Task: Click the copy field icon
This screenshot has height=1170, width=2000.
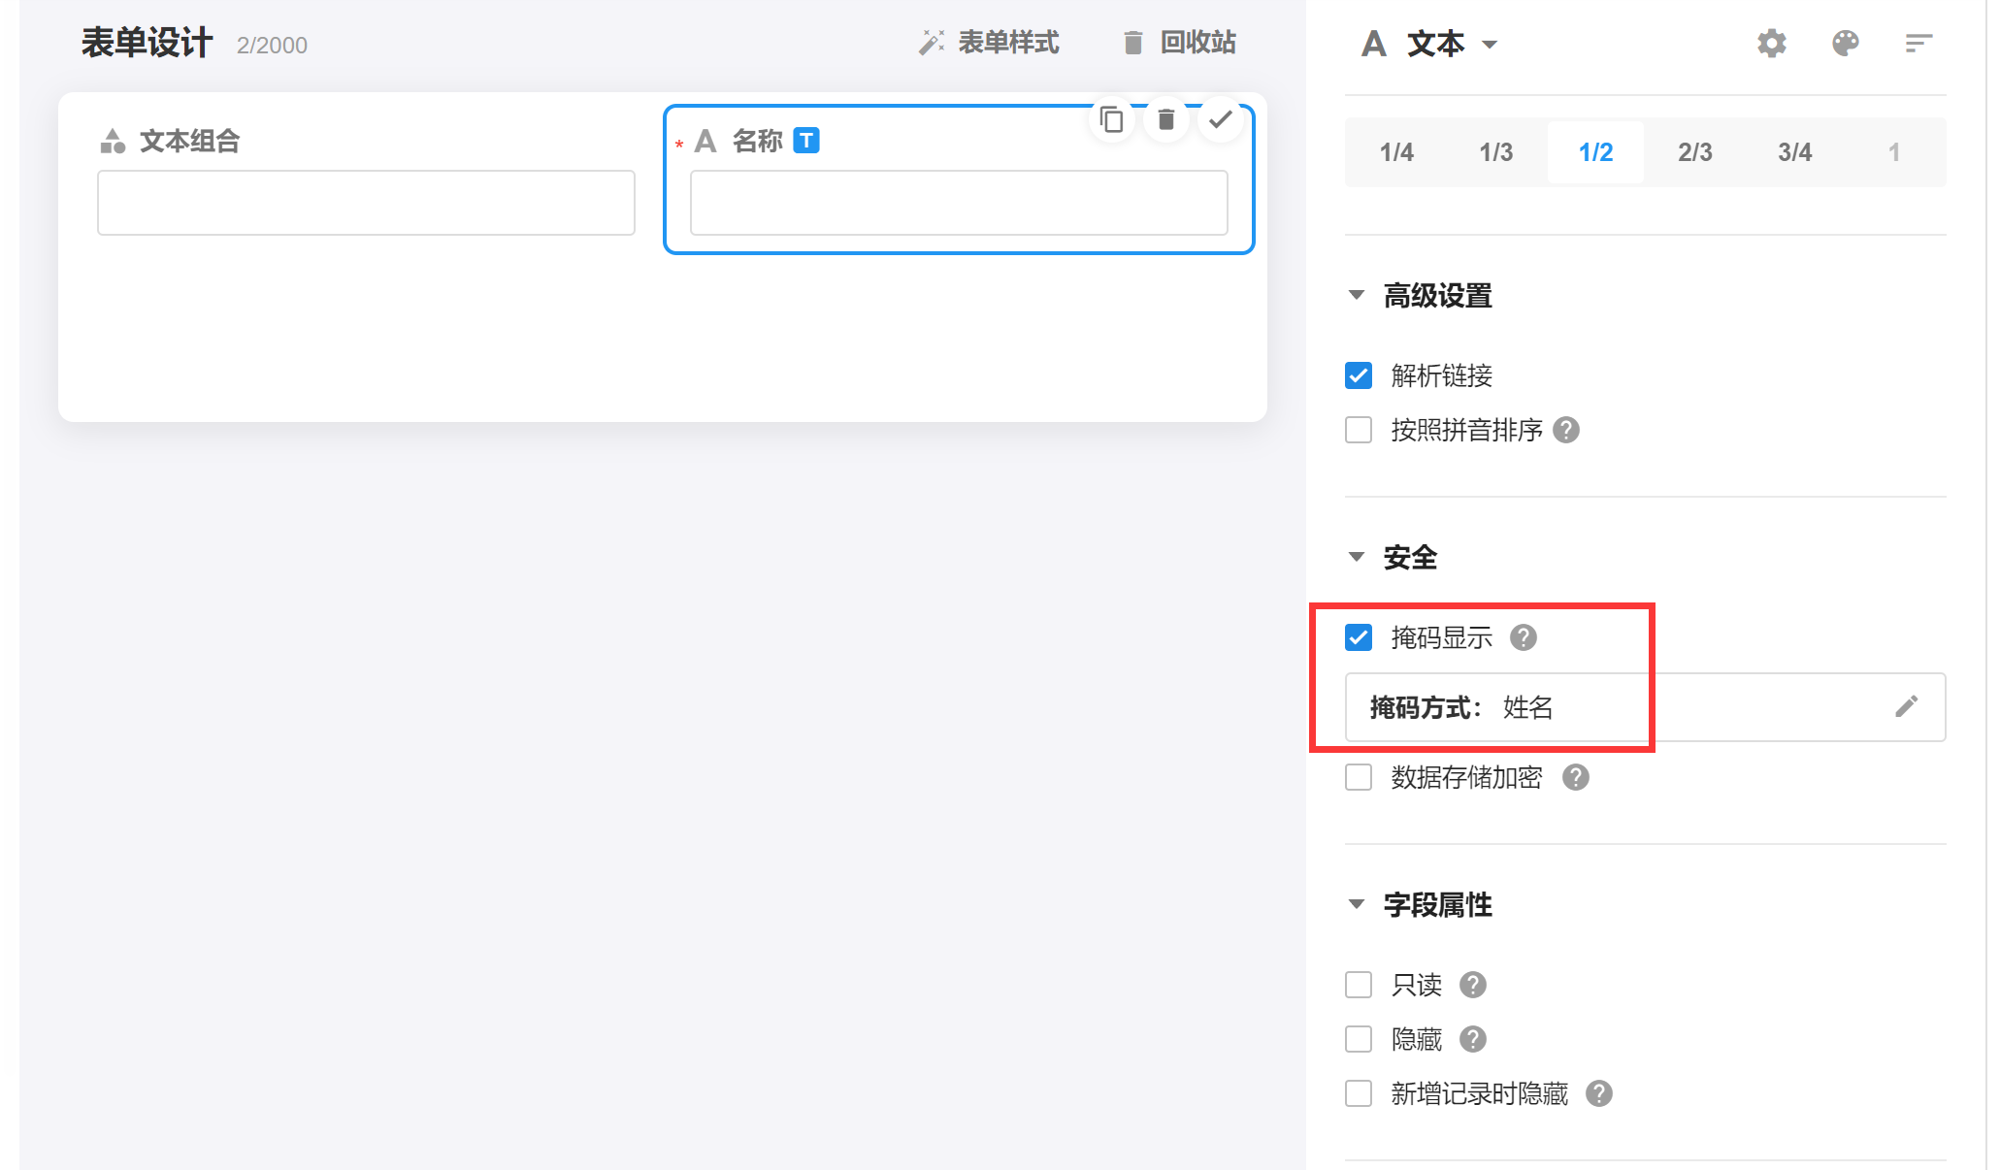Action: (1112, 119)
